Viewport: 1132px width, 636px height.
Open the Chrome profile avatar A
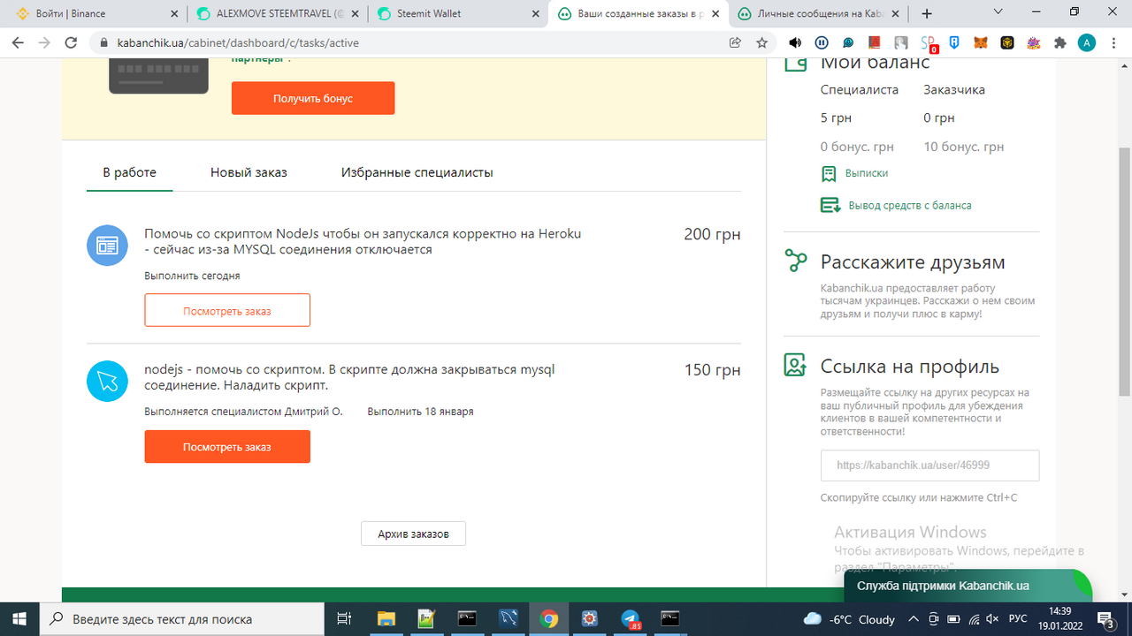1087,42
